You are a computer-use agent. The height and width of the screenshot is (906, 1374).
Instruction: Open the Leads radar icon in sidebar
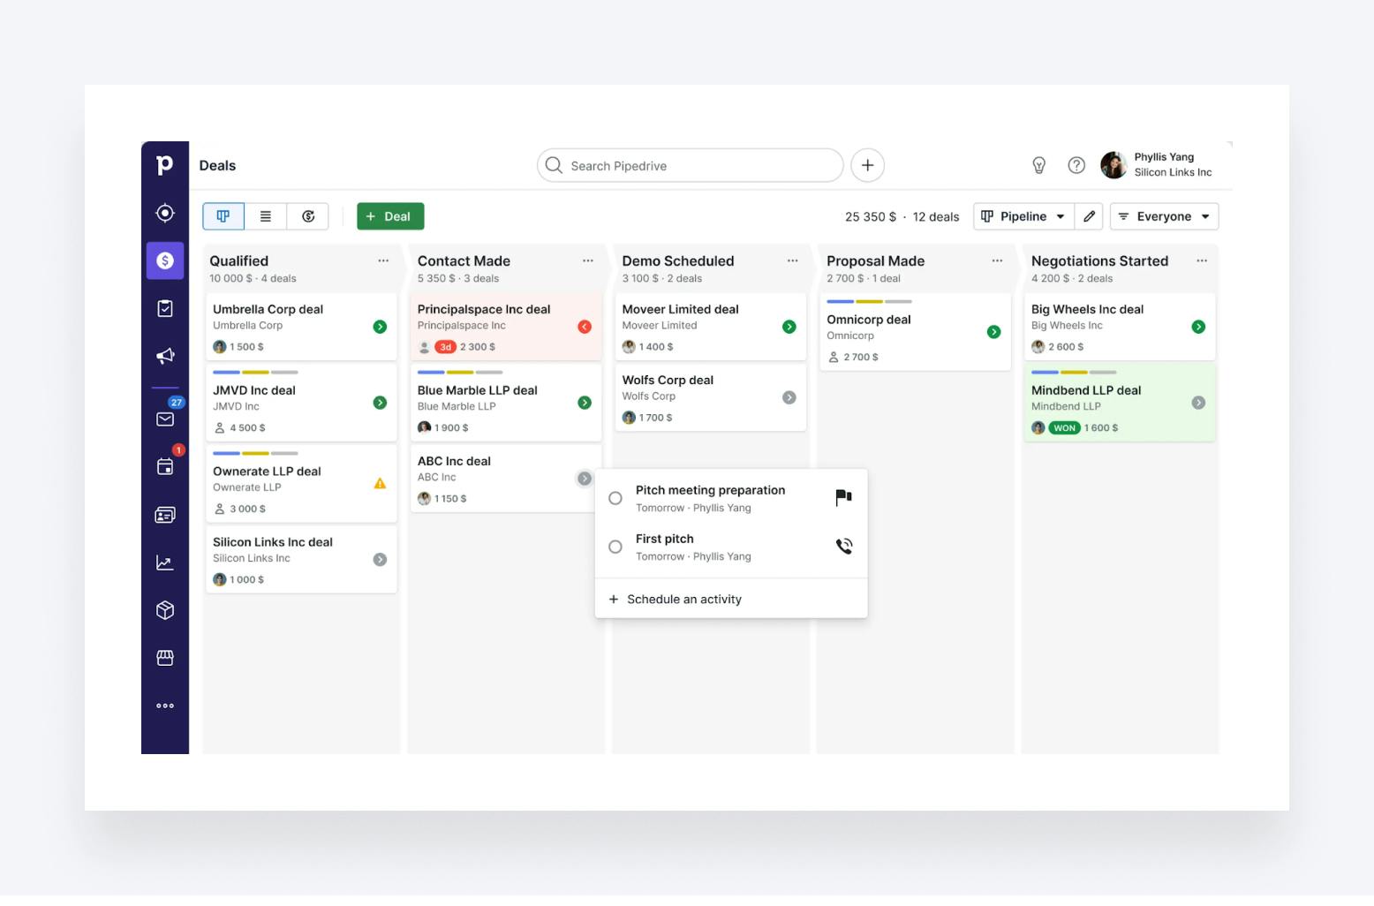pyautogui.click(x=165, y=213)
